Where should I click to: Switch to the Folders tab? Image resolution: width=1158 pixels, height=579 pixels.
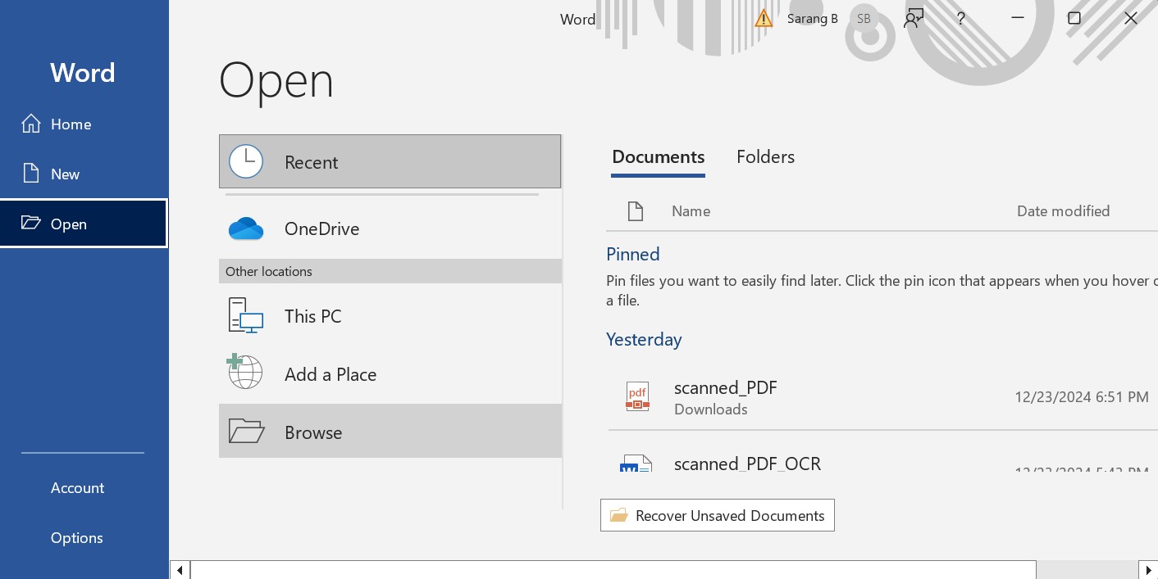tap(765, 157)
